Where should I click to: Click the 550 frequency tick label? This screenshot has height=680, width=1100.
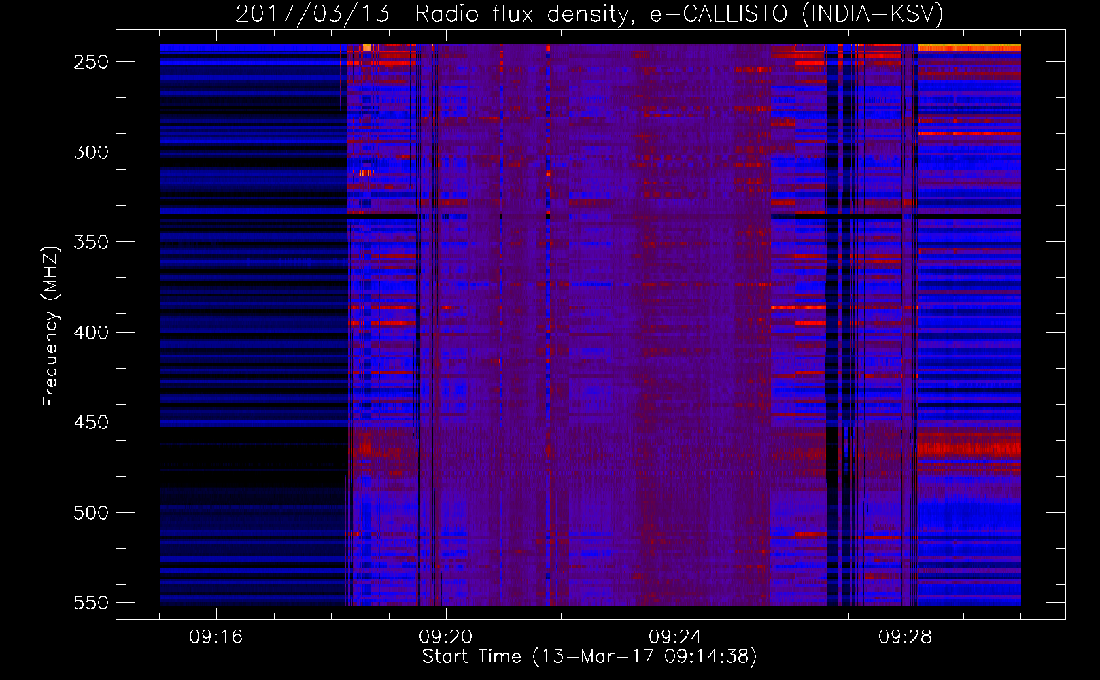coord(91,603)
